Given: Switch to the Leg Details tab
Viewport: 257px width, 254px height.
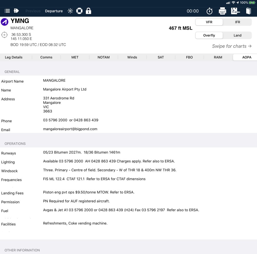Looking at the screenshot, I should click(14, 57).
